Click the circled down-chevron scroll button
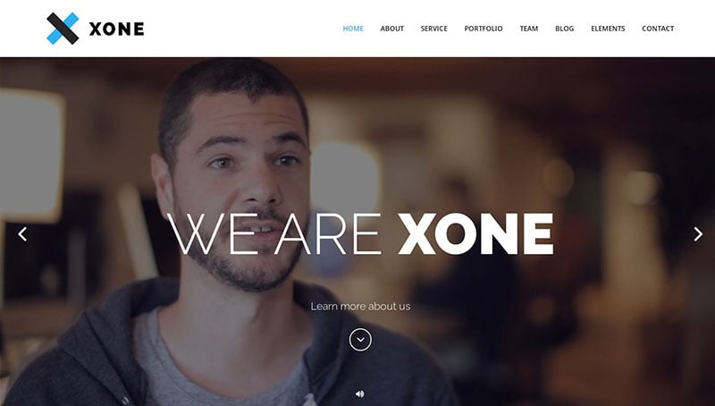 (x=360, y=340)
